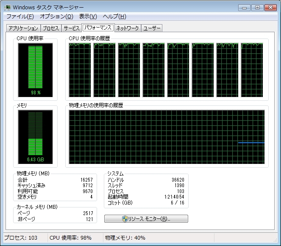Viewport: 281px width, 246px height.
Task: Click the first CPU history graph
Action: (x=80, y=70)
